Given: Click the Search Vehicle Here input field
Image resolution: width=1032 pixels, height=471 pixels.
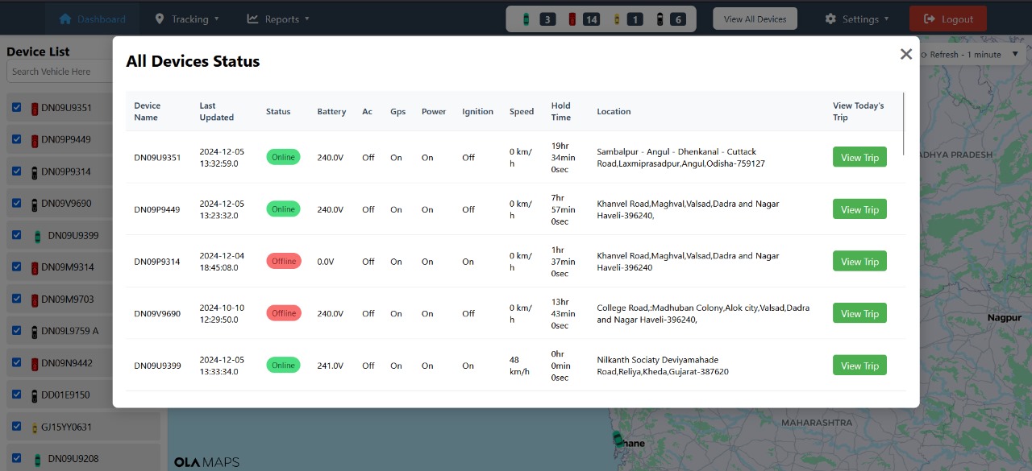Looking at the screenshot, I should point(58,71).
